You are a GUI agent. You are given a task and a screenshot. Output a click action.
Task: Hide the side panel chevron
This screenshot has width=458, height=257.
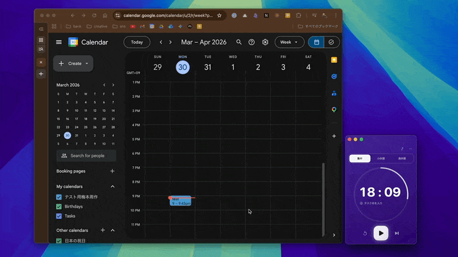tap(334, 235)
